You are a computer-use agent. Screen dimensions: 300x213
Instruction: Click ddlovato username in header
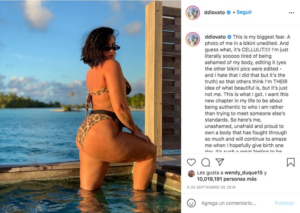point(214,12)
